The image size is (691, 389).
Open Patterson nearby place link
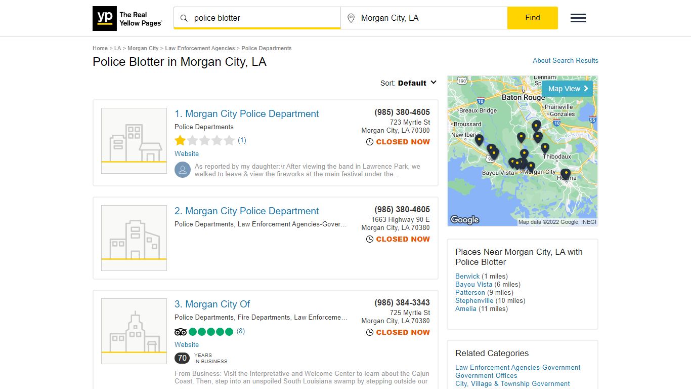pos(470,292)
